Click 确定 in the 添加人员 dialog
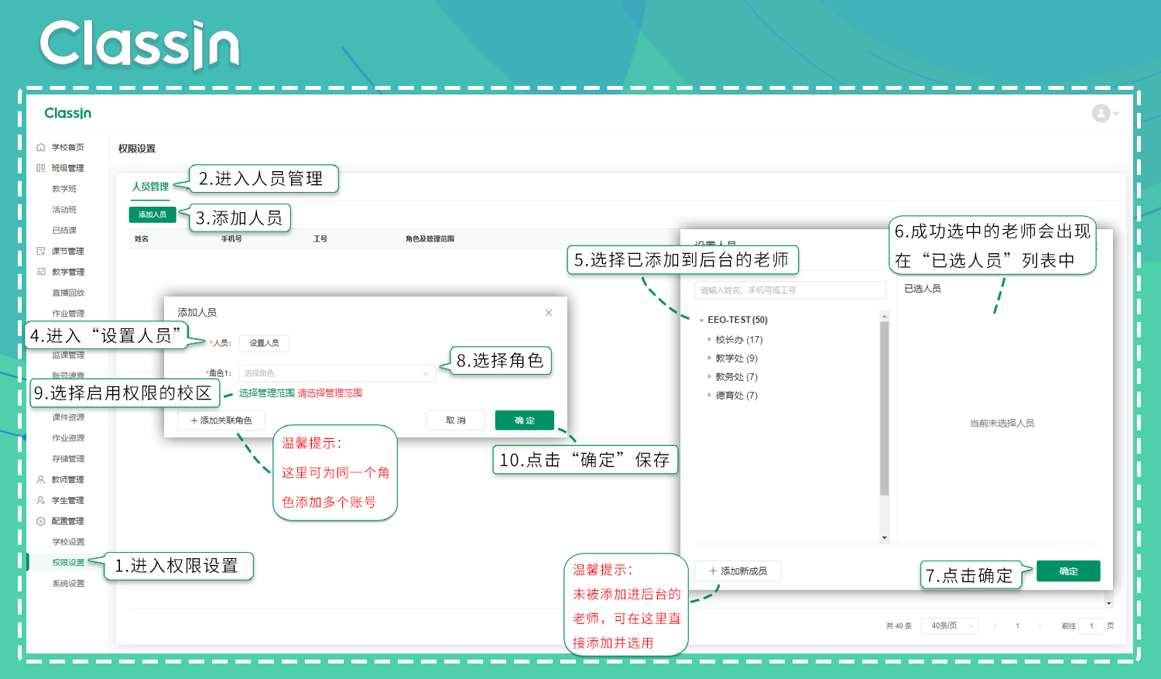The height and width of the screenshot is (679, 1161). (x=525, y=420)
